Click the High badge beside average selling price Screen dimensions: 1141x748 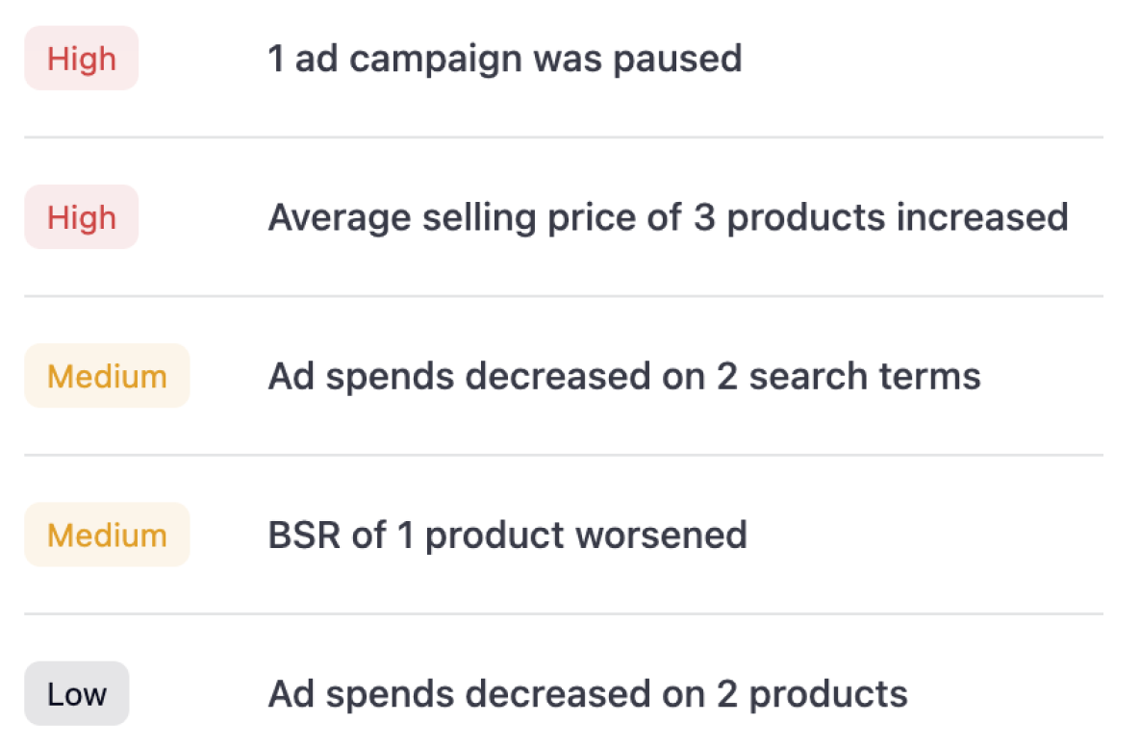(81, 217)
